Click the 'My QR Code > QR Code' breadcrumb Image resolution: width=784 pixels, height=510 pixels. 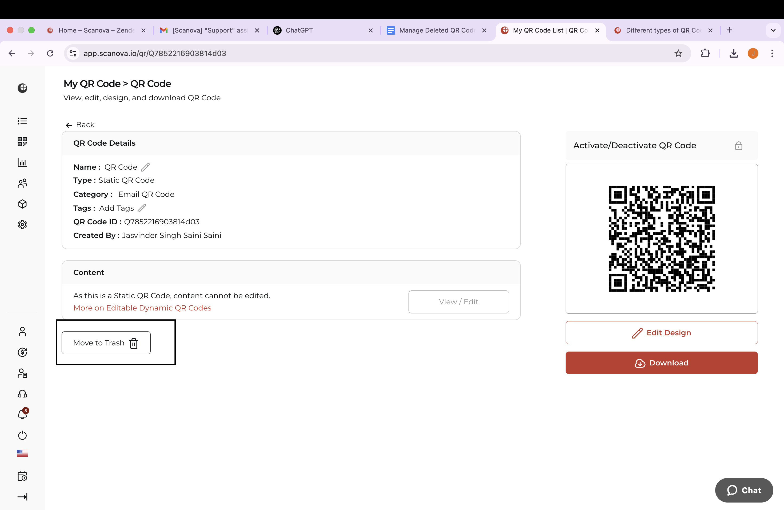point(117,84)
